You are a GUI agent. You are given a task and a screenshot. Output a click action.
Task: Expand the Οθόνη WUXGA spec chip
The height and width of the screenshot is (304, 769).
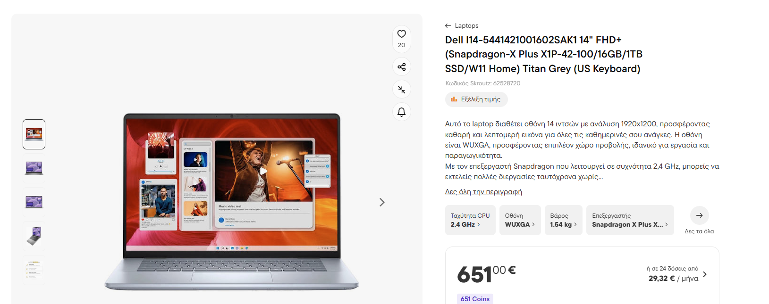520,220
